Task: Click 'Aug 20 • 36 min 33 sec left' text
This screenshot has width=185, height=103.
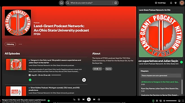Action: (41, 75)
